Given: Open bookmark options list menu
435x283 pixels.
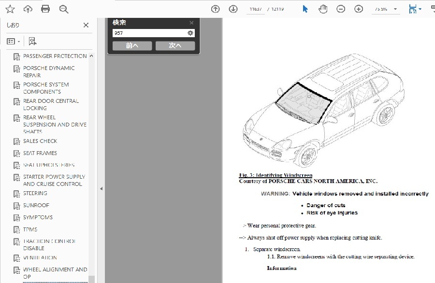Looking at the screenshot, I should (x=14, y=42).
